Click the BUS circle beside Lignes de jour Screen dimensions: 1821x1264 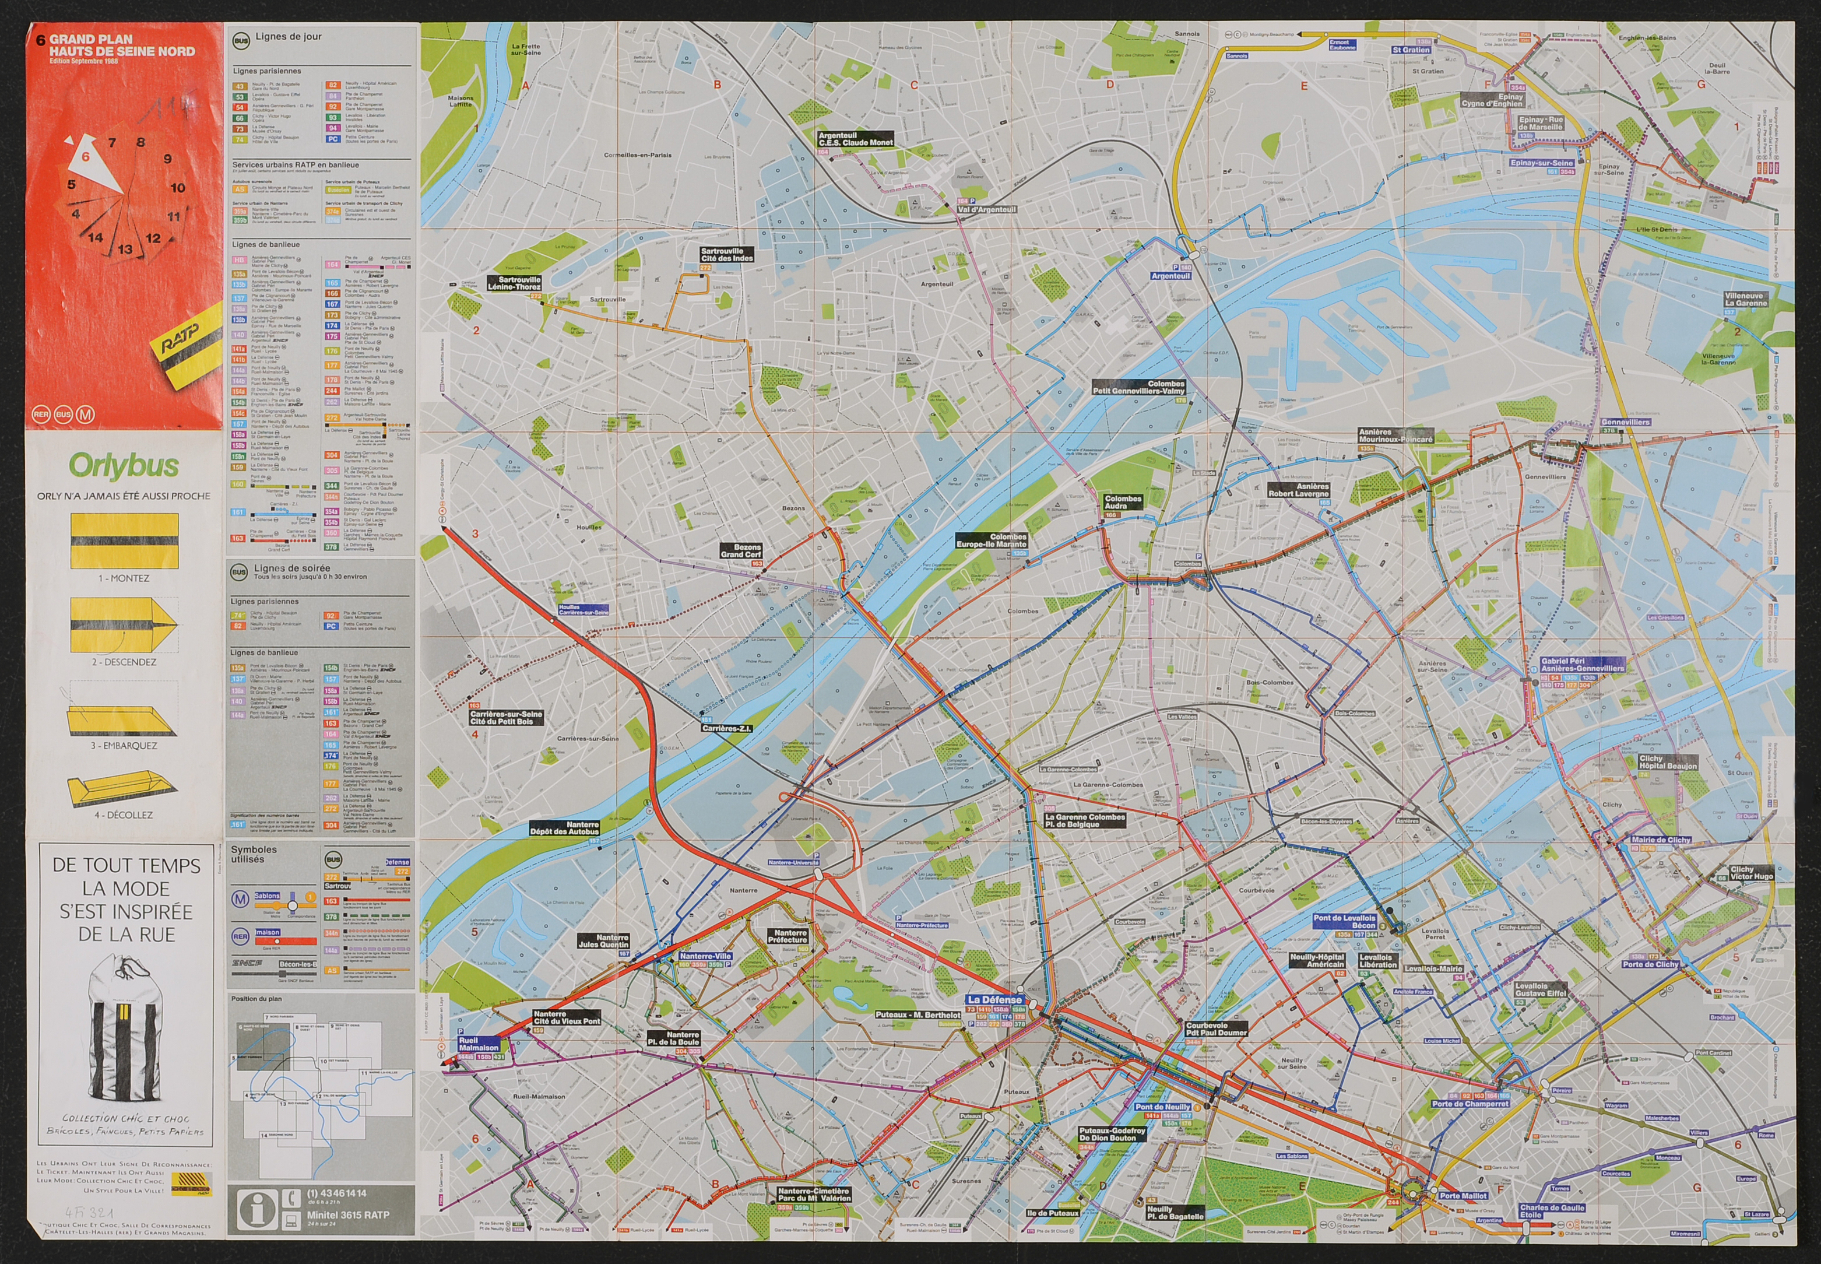click(x=241, y=40)
